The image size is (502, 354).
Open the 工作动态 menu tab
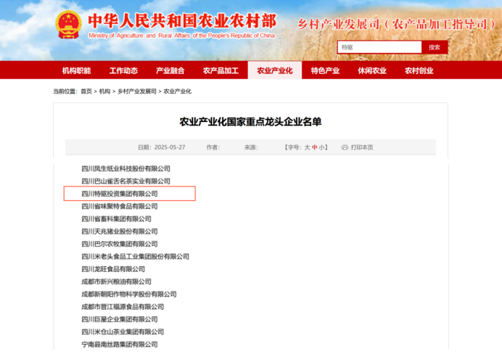[123, 70]
